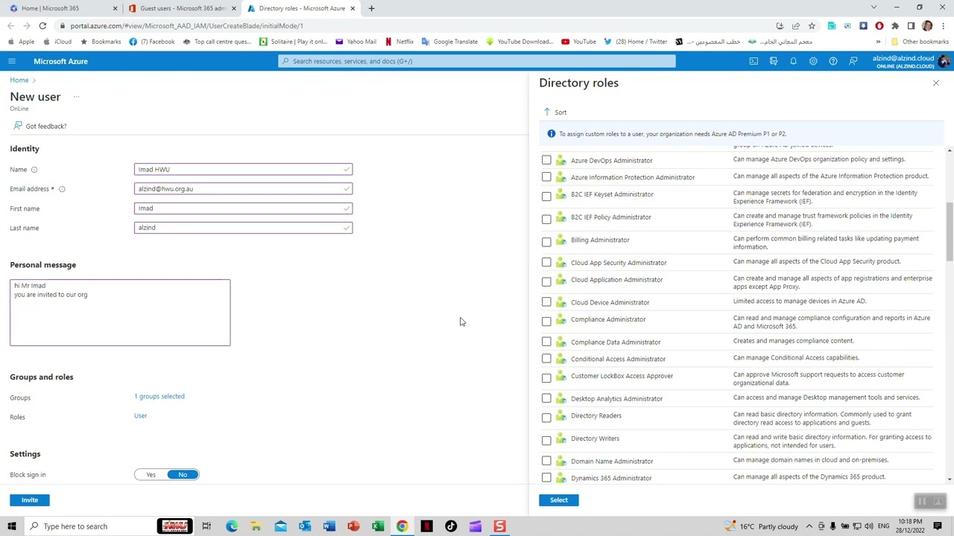Click the browser back arrow
The image size is (954, 536).
click(x=10, y=26)
